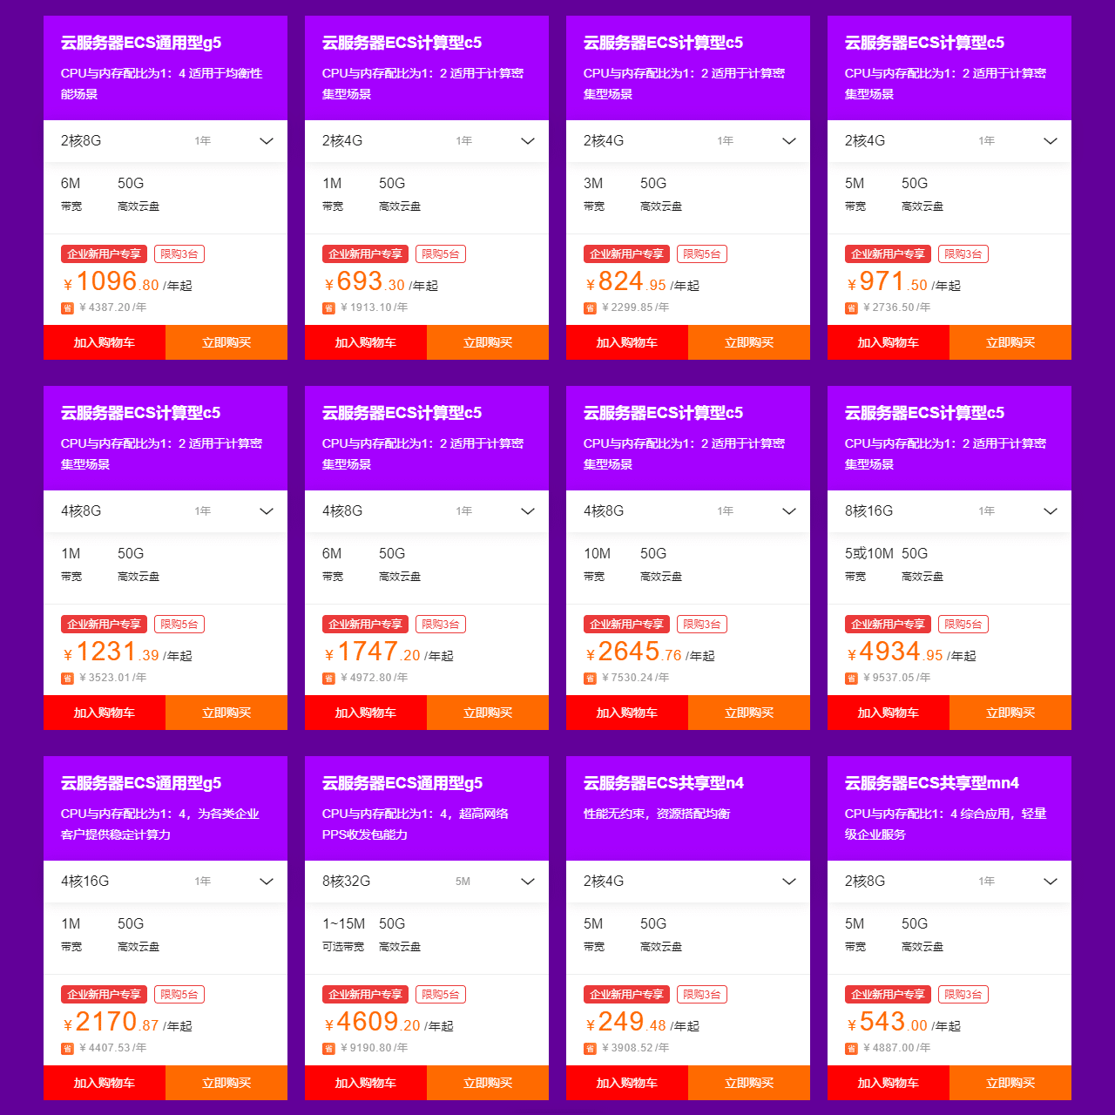Viewport: 1115px width, 1115px height.
Task: Click the savings icon beside ¥4387.20 price
Action: (x=67, y=308)
